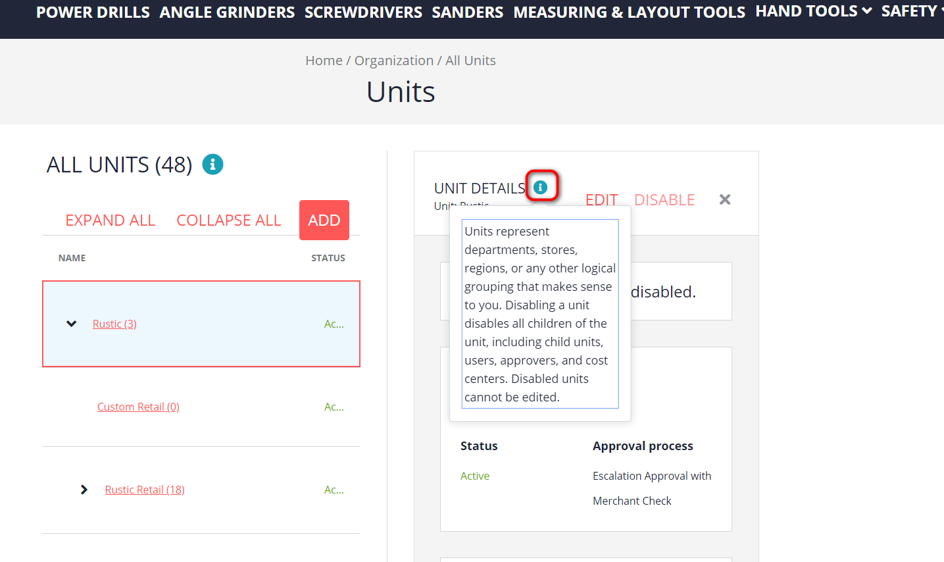Click status text in Custom Retail row

coord(334,407)
